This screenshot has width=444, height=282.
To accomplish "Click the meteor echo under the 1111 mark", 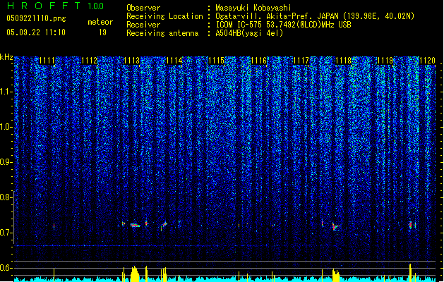I will coord(54,226).
